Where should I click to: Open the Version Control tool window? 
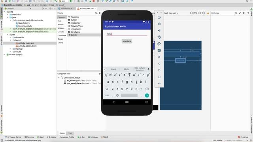[x=13, y=137]
